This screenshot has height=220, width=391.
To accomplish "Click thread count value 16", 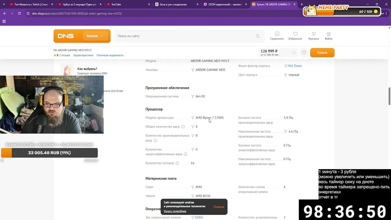I will 192,163.
